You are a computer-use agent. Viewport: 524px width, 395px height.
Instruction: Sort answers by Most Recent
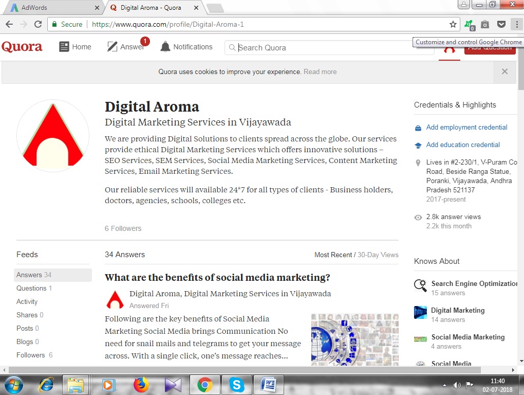pos(333,255)
